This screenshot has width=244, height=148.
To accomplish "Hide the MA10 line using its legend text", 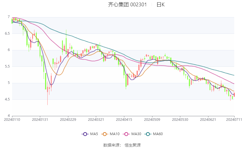I will (115, 134).
